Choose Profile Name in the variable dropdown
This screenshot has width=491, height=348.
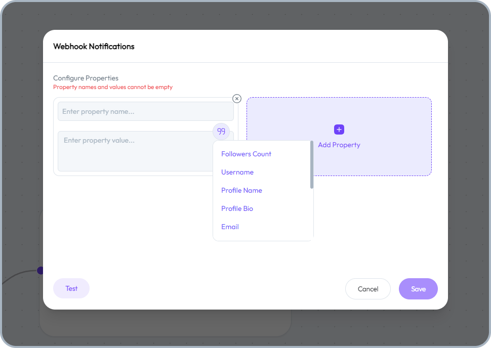(241, 190)
